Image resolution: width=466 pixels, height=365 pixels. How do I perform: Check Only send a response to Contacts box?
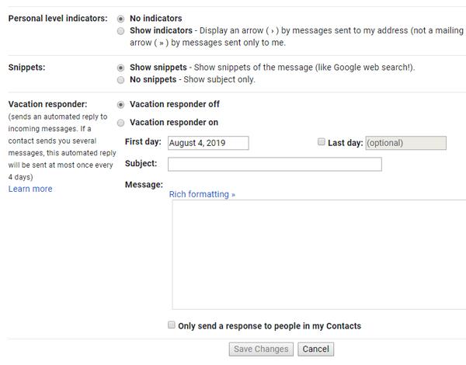coord(172,325)
